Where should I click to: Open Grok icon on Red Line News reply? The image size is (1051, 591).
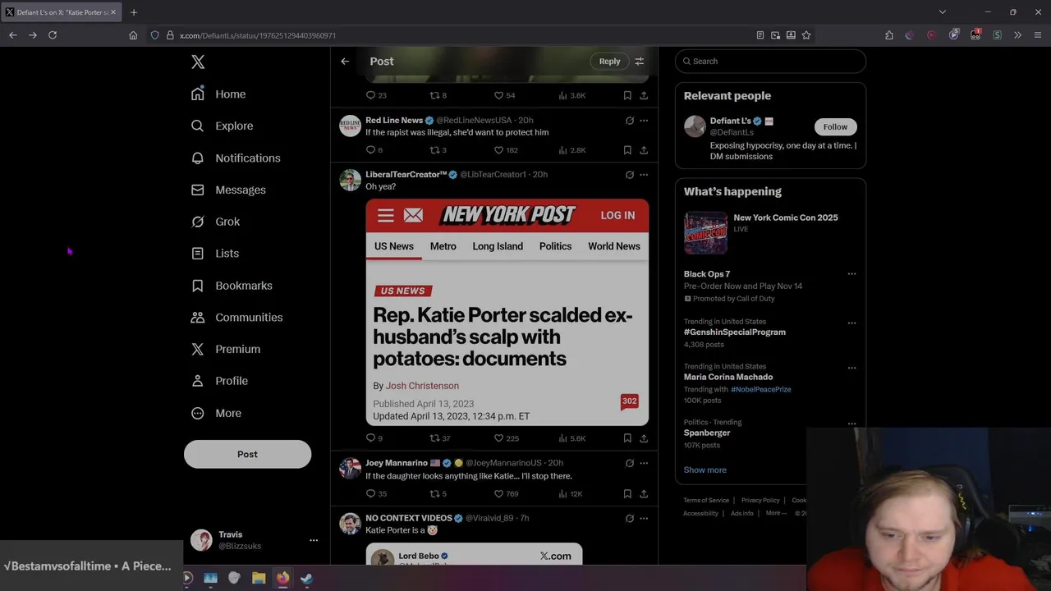[630, 121]
